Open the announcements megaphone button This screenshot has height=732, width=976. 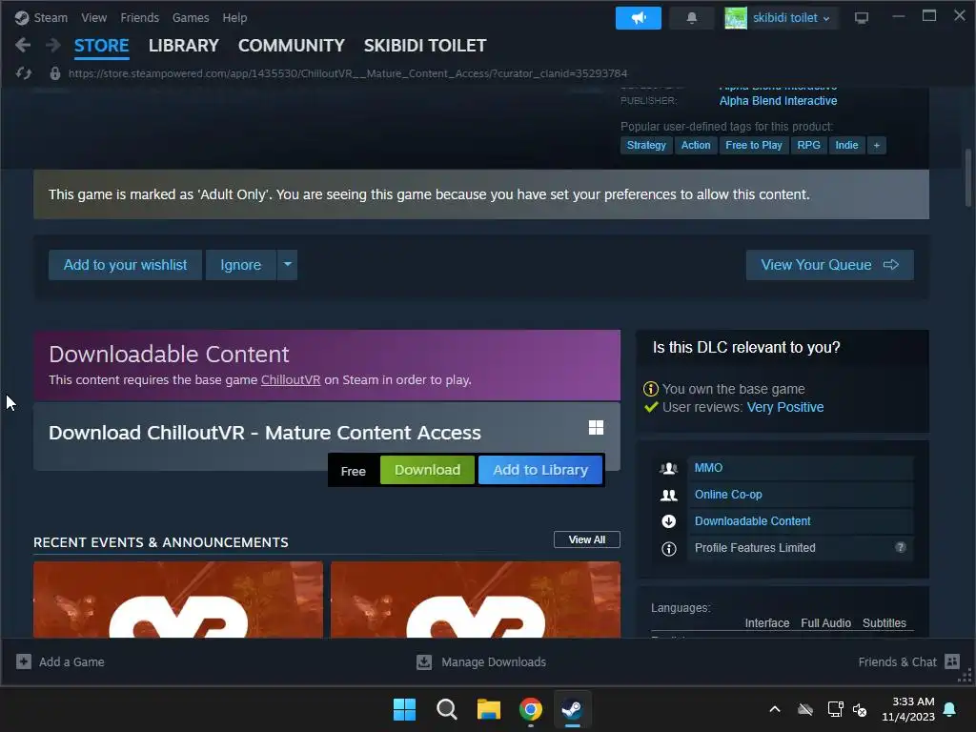[x=638, y=18]
